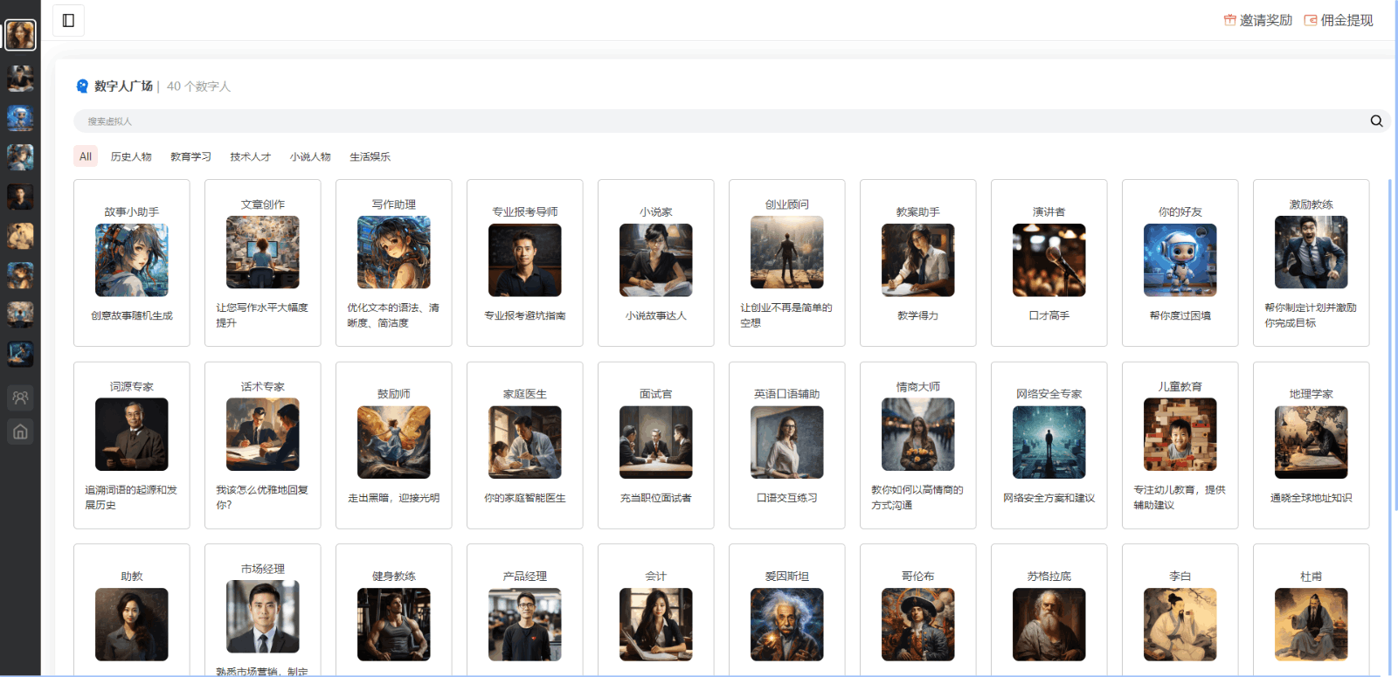
Task: Select the robot avatar in left sidebar
Action: [x=20, y=118]
